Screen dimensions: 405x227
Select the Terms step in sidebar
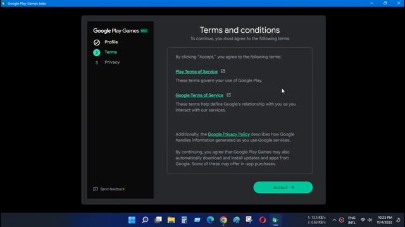click(x=111, y=52)
